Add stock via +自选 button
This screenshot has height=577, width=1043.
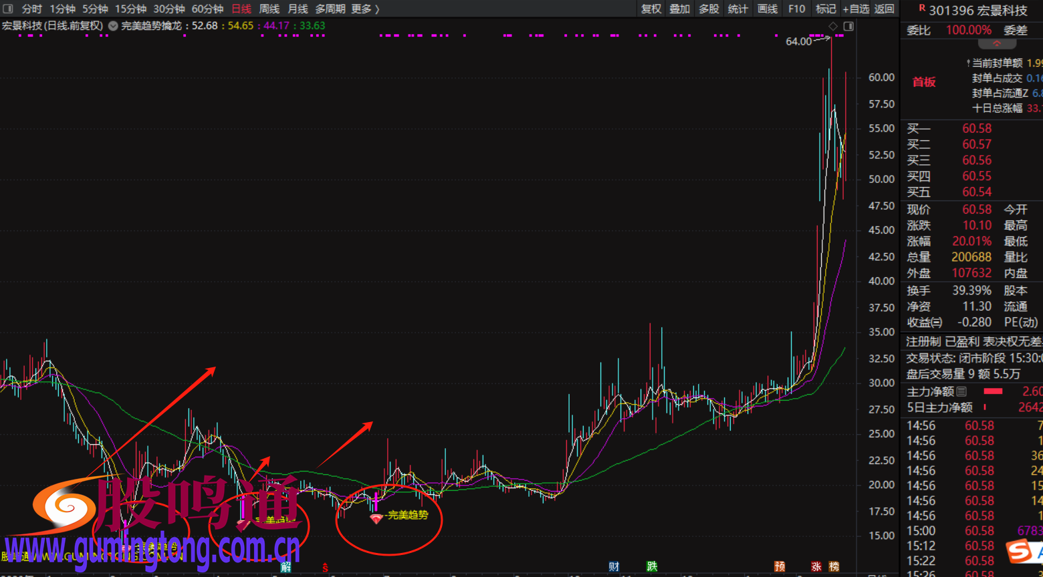pyautogui.click(x=856, y=9)
